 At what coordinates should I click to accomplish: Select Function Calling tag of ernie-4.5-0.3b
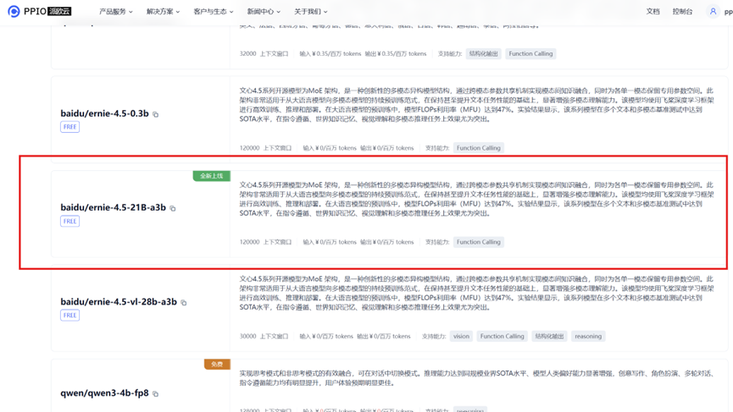pyautogui.click(x=478, y=148)
